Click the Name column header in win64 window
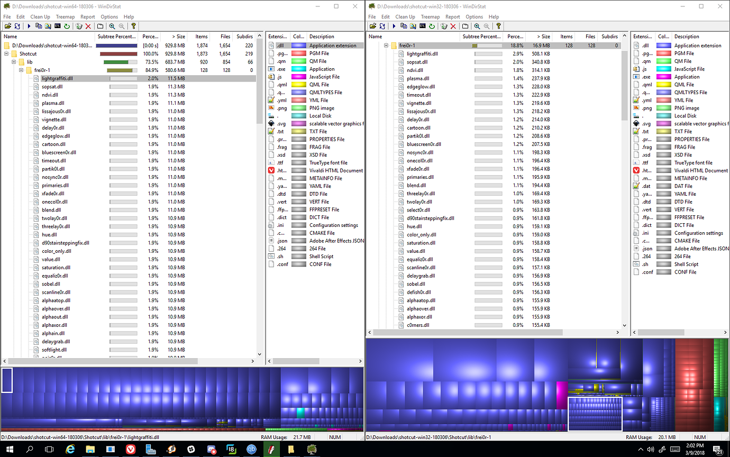The image size is (730, 457). click(x=48, y=36)
